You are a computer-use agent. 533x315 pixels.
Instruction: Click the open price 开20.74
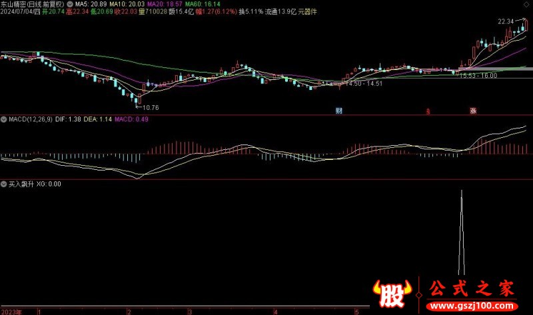(53, 11)
